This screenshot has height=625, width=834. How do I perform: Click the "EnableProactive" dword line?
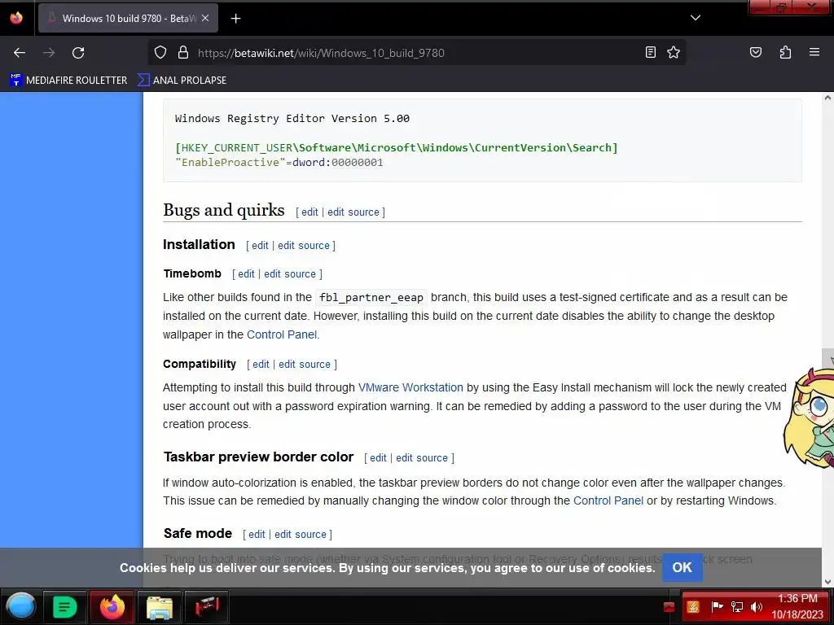(x=279, y=163)
